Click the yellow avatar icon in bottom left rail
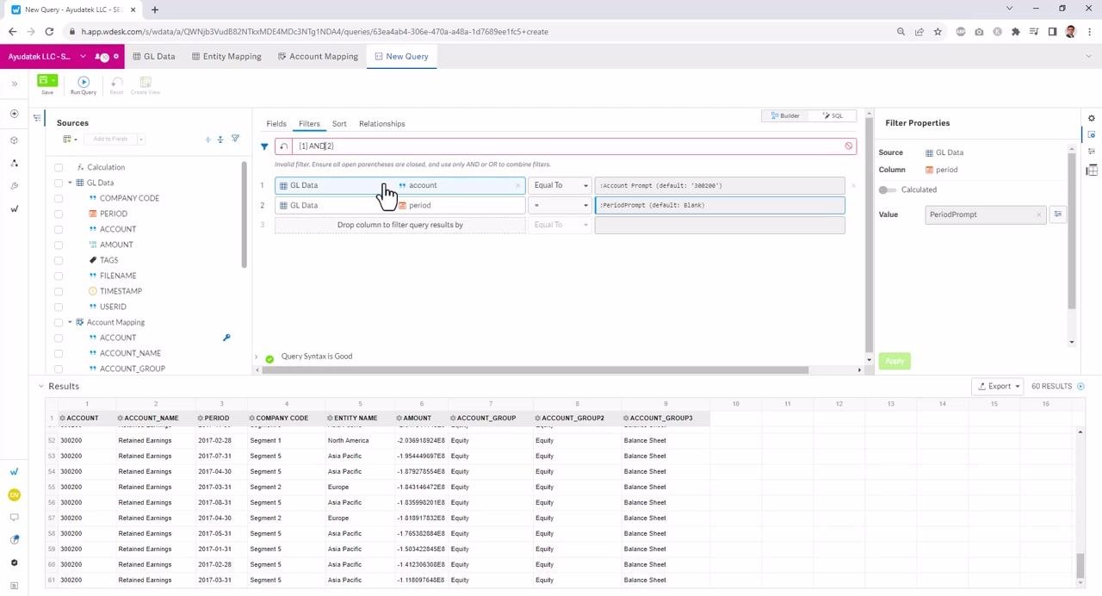The height and width of the screenshot is (596, 1102). (x=14, y=494)
